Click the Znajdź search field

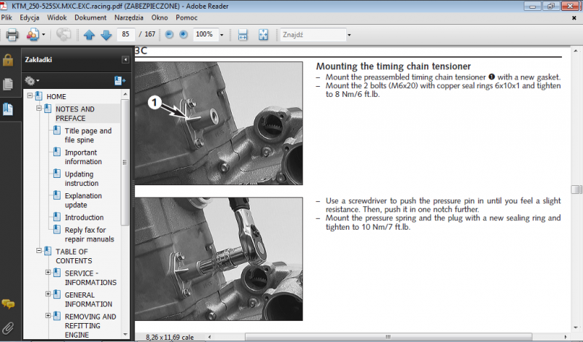tap(312, 34)
